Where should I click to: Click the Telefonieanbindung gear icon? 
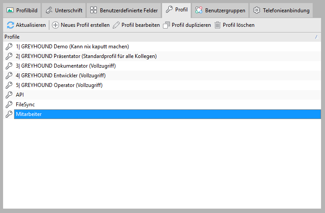point(257,10)
